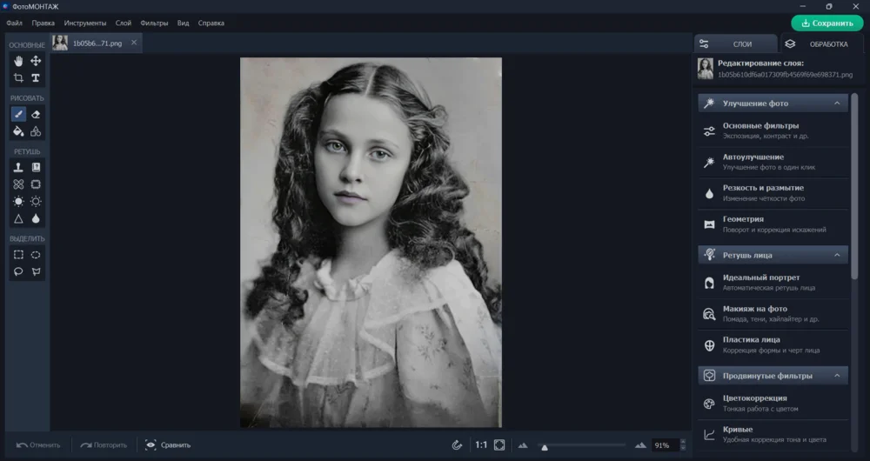
Task: Set zoom to 1:1 scale
Action: (x=481, y=445)
